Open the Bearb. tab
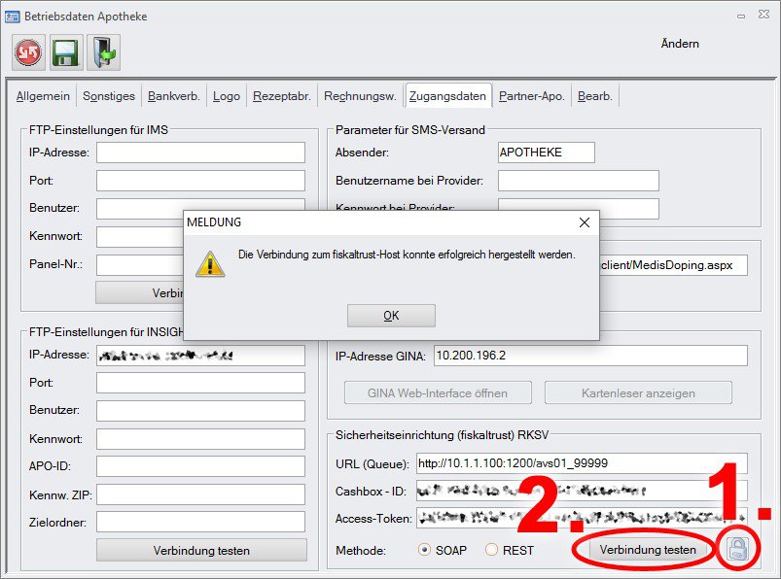The width and height of the screenshot is (781, 579). pyautogui.click(x=595, y=96)
